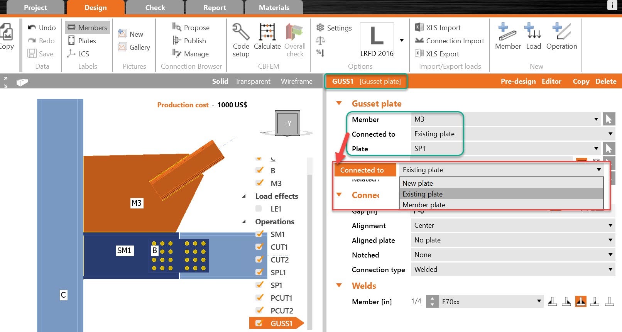Switch to the Check tab

(x=155, y=8)
